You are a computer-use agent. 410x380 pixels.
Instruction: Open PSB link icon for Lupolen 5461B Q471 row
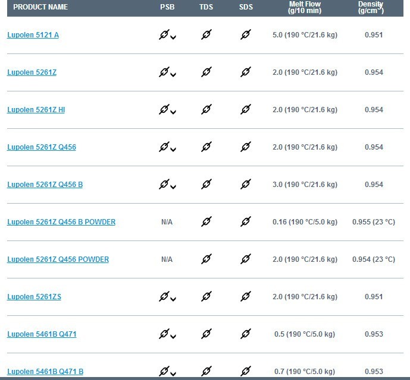[x=164, y=334]
